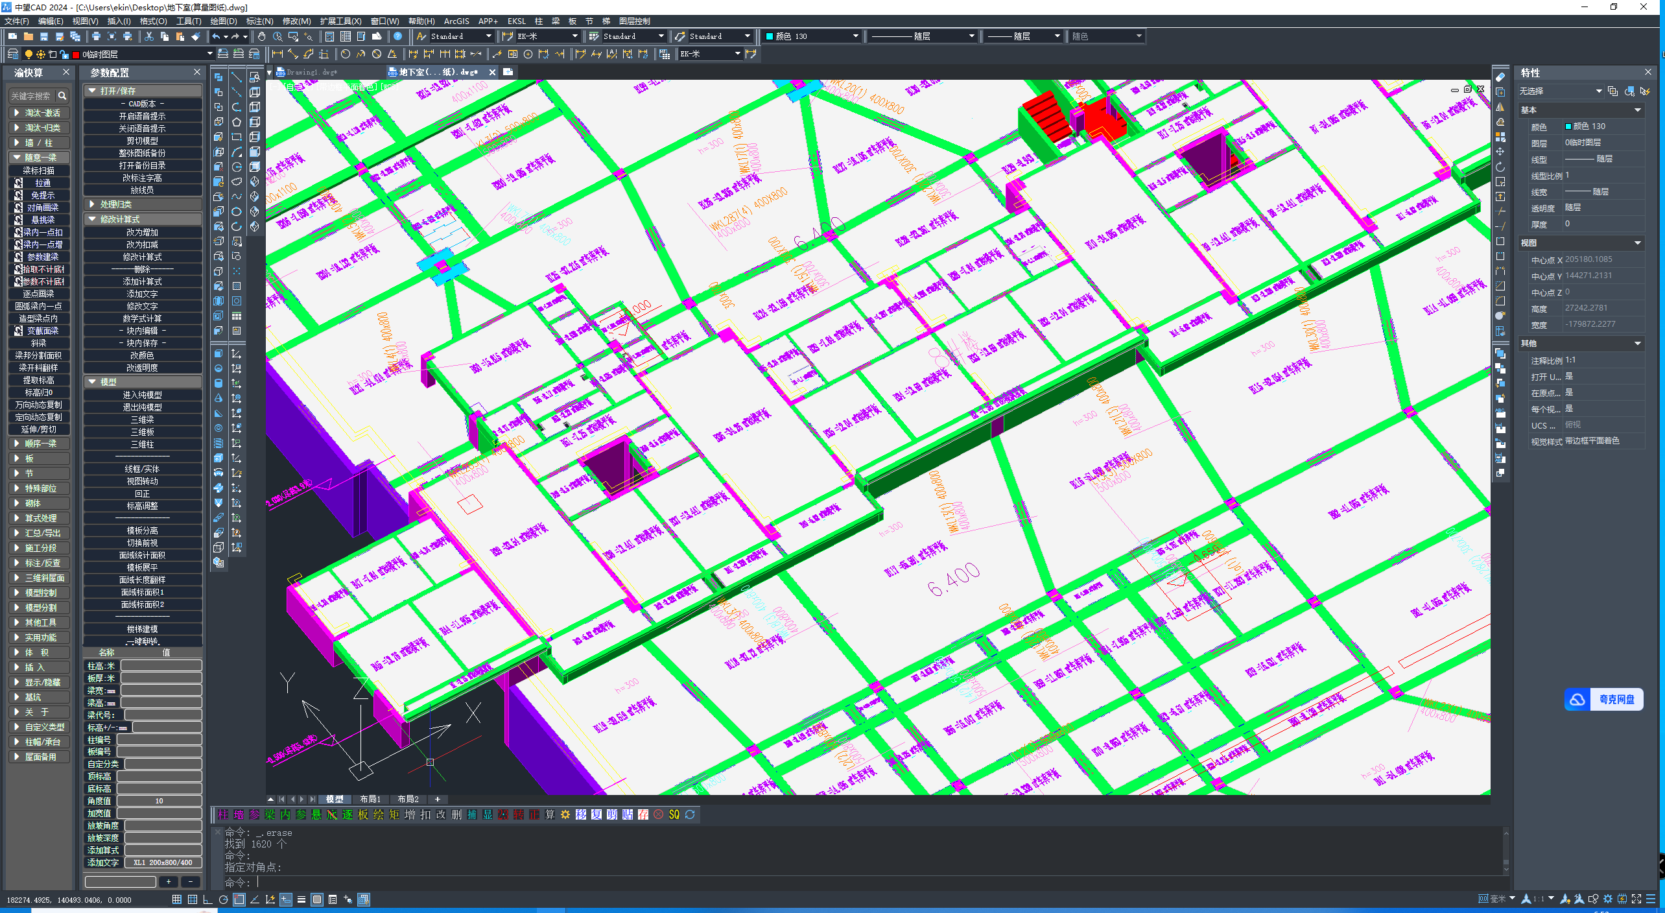The height and width of the screenshot is (913, 1665).
Task: Click the magenta 墙 wall icon
Action: click(x=239, y=814)
